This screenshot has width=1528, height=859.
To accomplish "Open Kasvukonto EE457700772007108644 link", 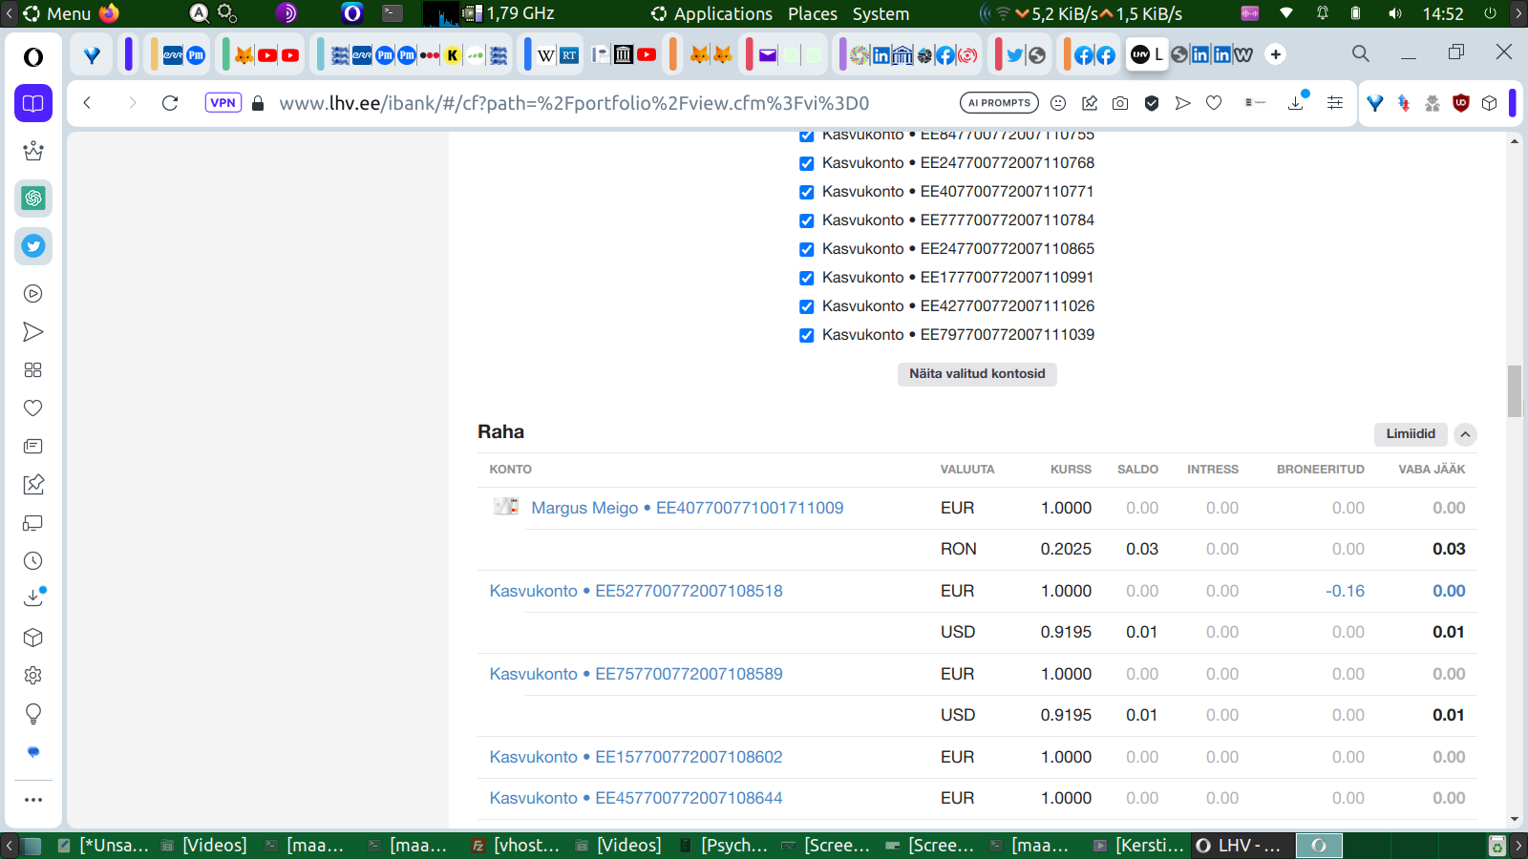I will tap(636, 798).
